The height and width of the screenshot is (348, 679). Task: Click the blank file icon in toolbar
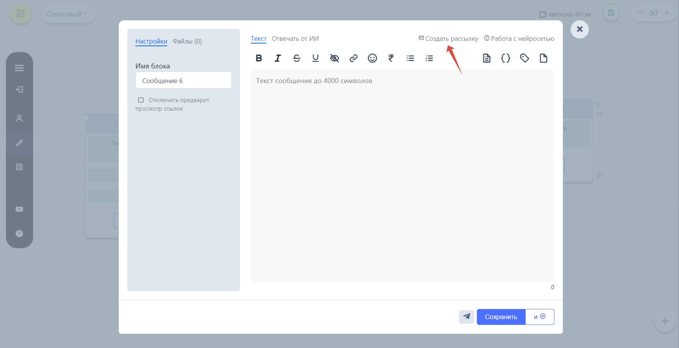543,58
